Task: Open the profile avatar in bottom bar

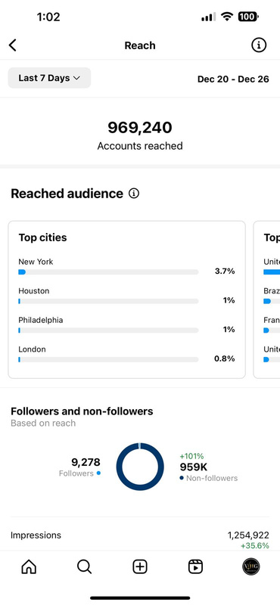Action: [251, 566]
